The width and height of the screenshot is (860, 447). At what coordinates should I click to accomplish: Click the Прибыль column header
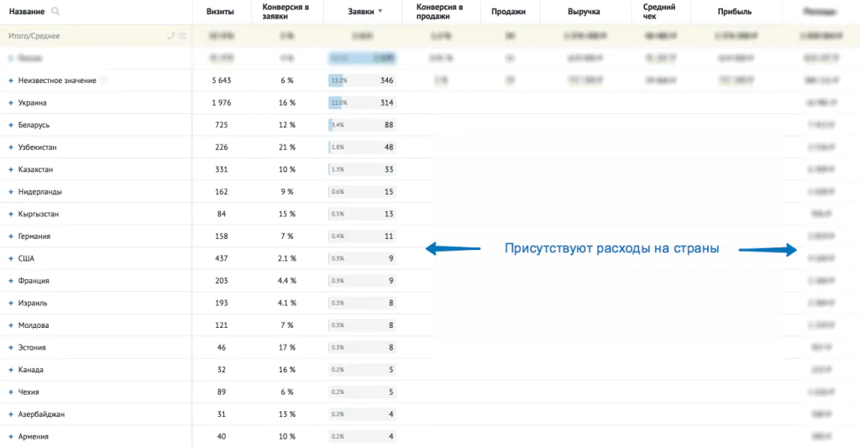[735, 12]
